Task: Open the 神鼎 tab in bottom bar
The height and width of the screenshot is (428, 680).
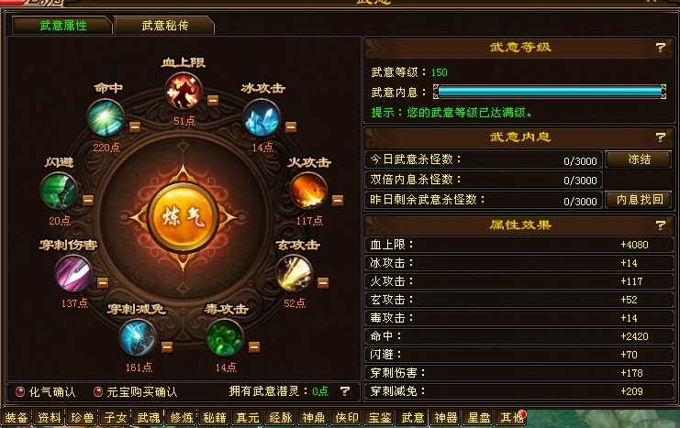Action: click(314, 417)
